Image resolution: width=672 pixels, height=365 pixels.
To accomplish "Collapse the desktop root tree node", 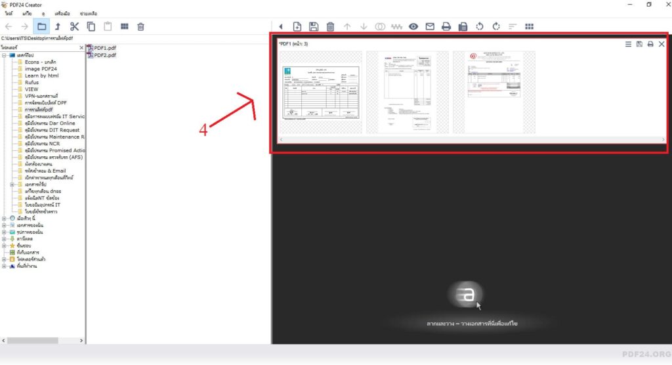I will point(5,55).
